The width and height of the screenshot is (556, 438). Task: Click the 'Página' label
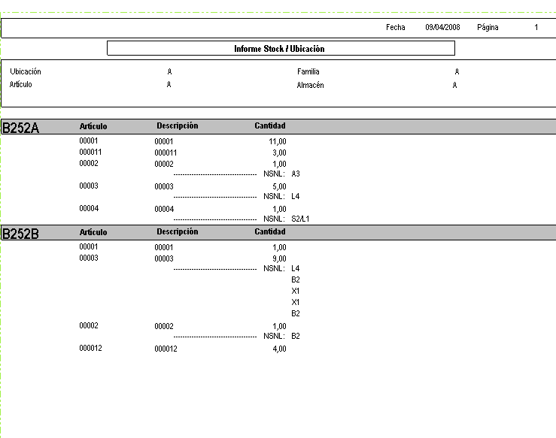click(x=488, y=28)
